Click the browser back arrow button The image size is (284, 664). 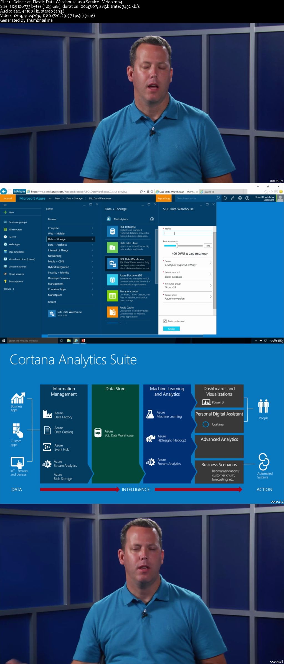[4, 191]
